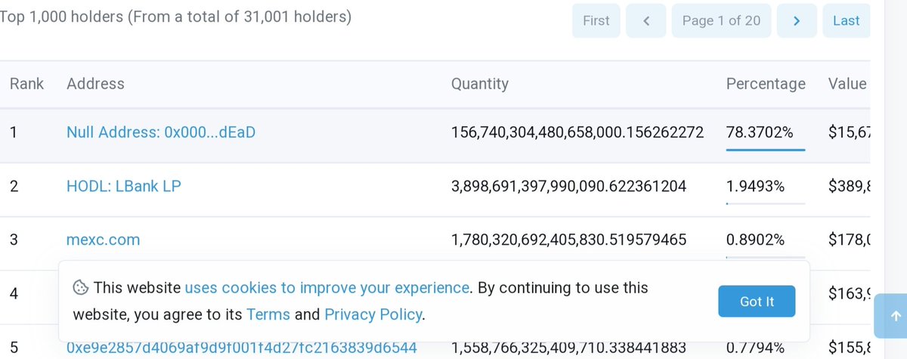Select quantity 3,898,691,397,990,090.622361204

click(x=569, y=186)
